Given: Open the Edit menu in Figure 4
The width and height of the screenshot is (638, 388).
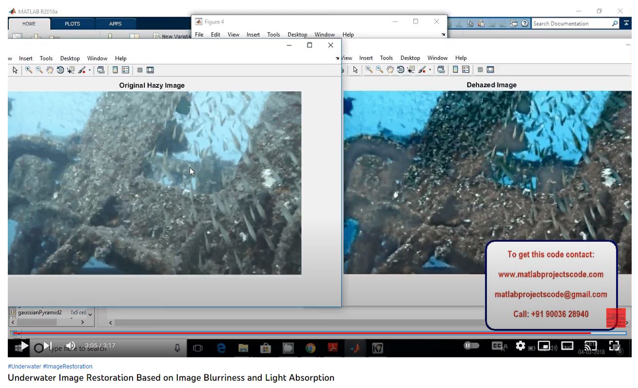Looking at the screenshot, I should [215, 35].
